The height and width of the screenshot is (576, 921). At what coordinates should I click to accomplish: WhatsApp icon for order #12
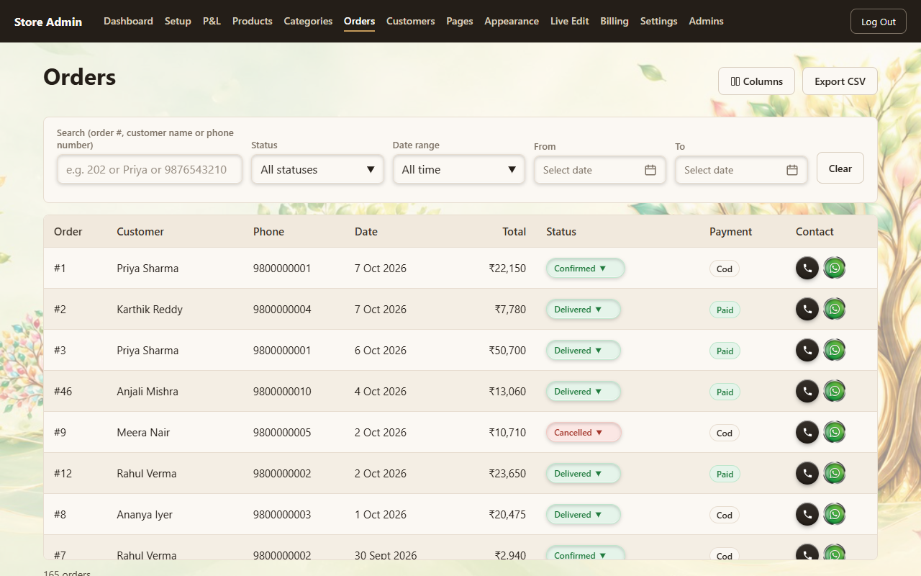pos(835,473)
